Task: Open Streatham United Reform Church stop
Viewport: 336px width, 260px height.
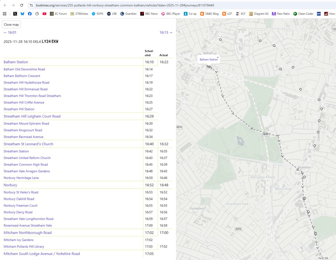Action: point(27,158)
